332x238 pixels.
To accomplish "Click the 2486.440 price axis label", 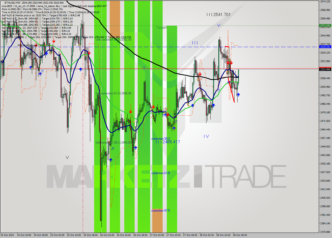I will coord(325,104).
